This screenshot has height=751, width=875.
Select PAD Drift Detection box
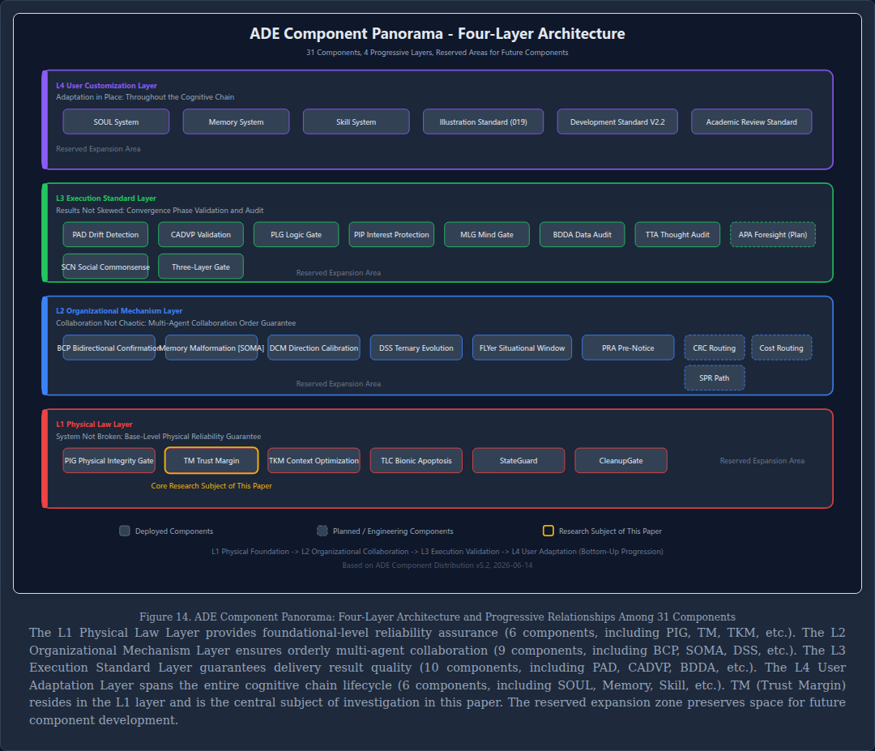tap(105, 234)
